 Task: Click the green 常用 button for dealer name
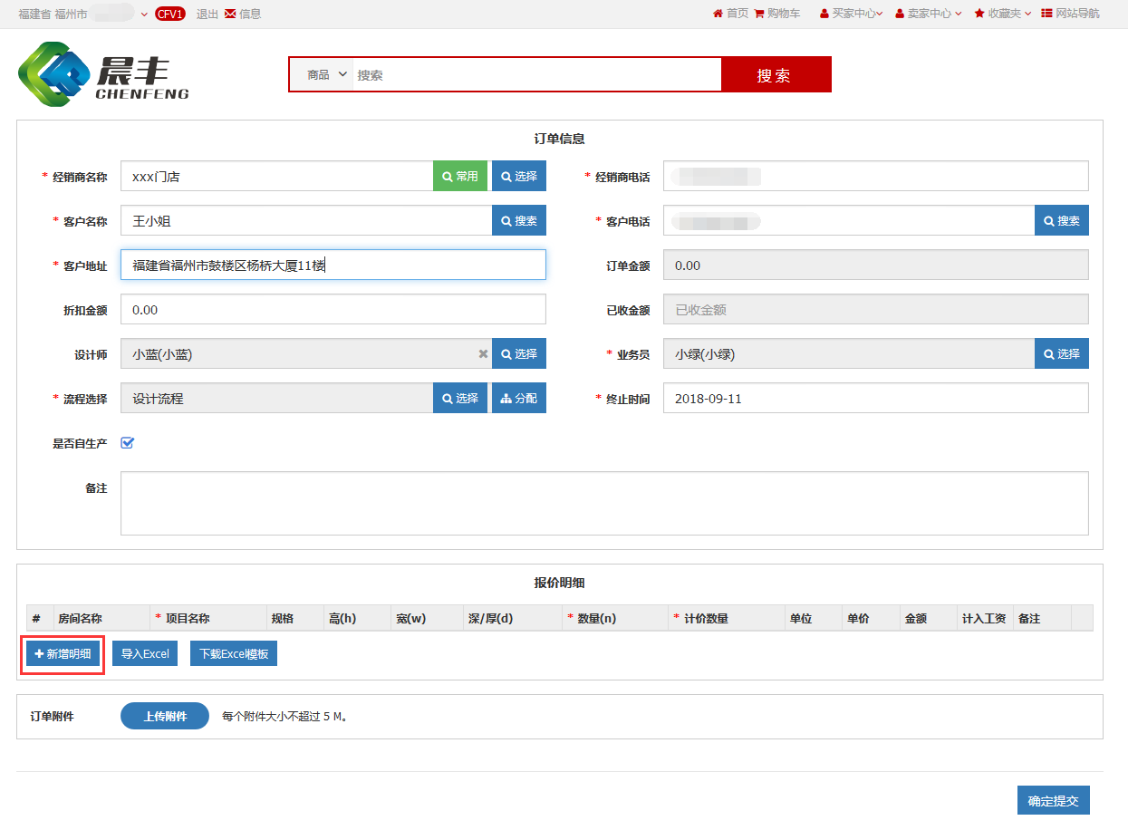click(460, 176)
